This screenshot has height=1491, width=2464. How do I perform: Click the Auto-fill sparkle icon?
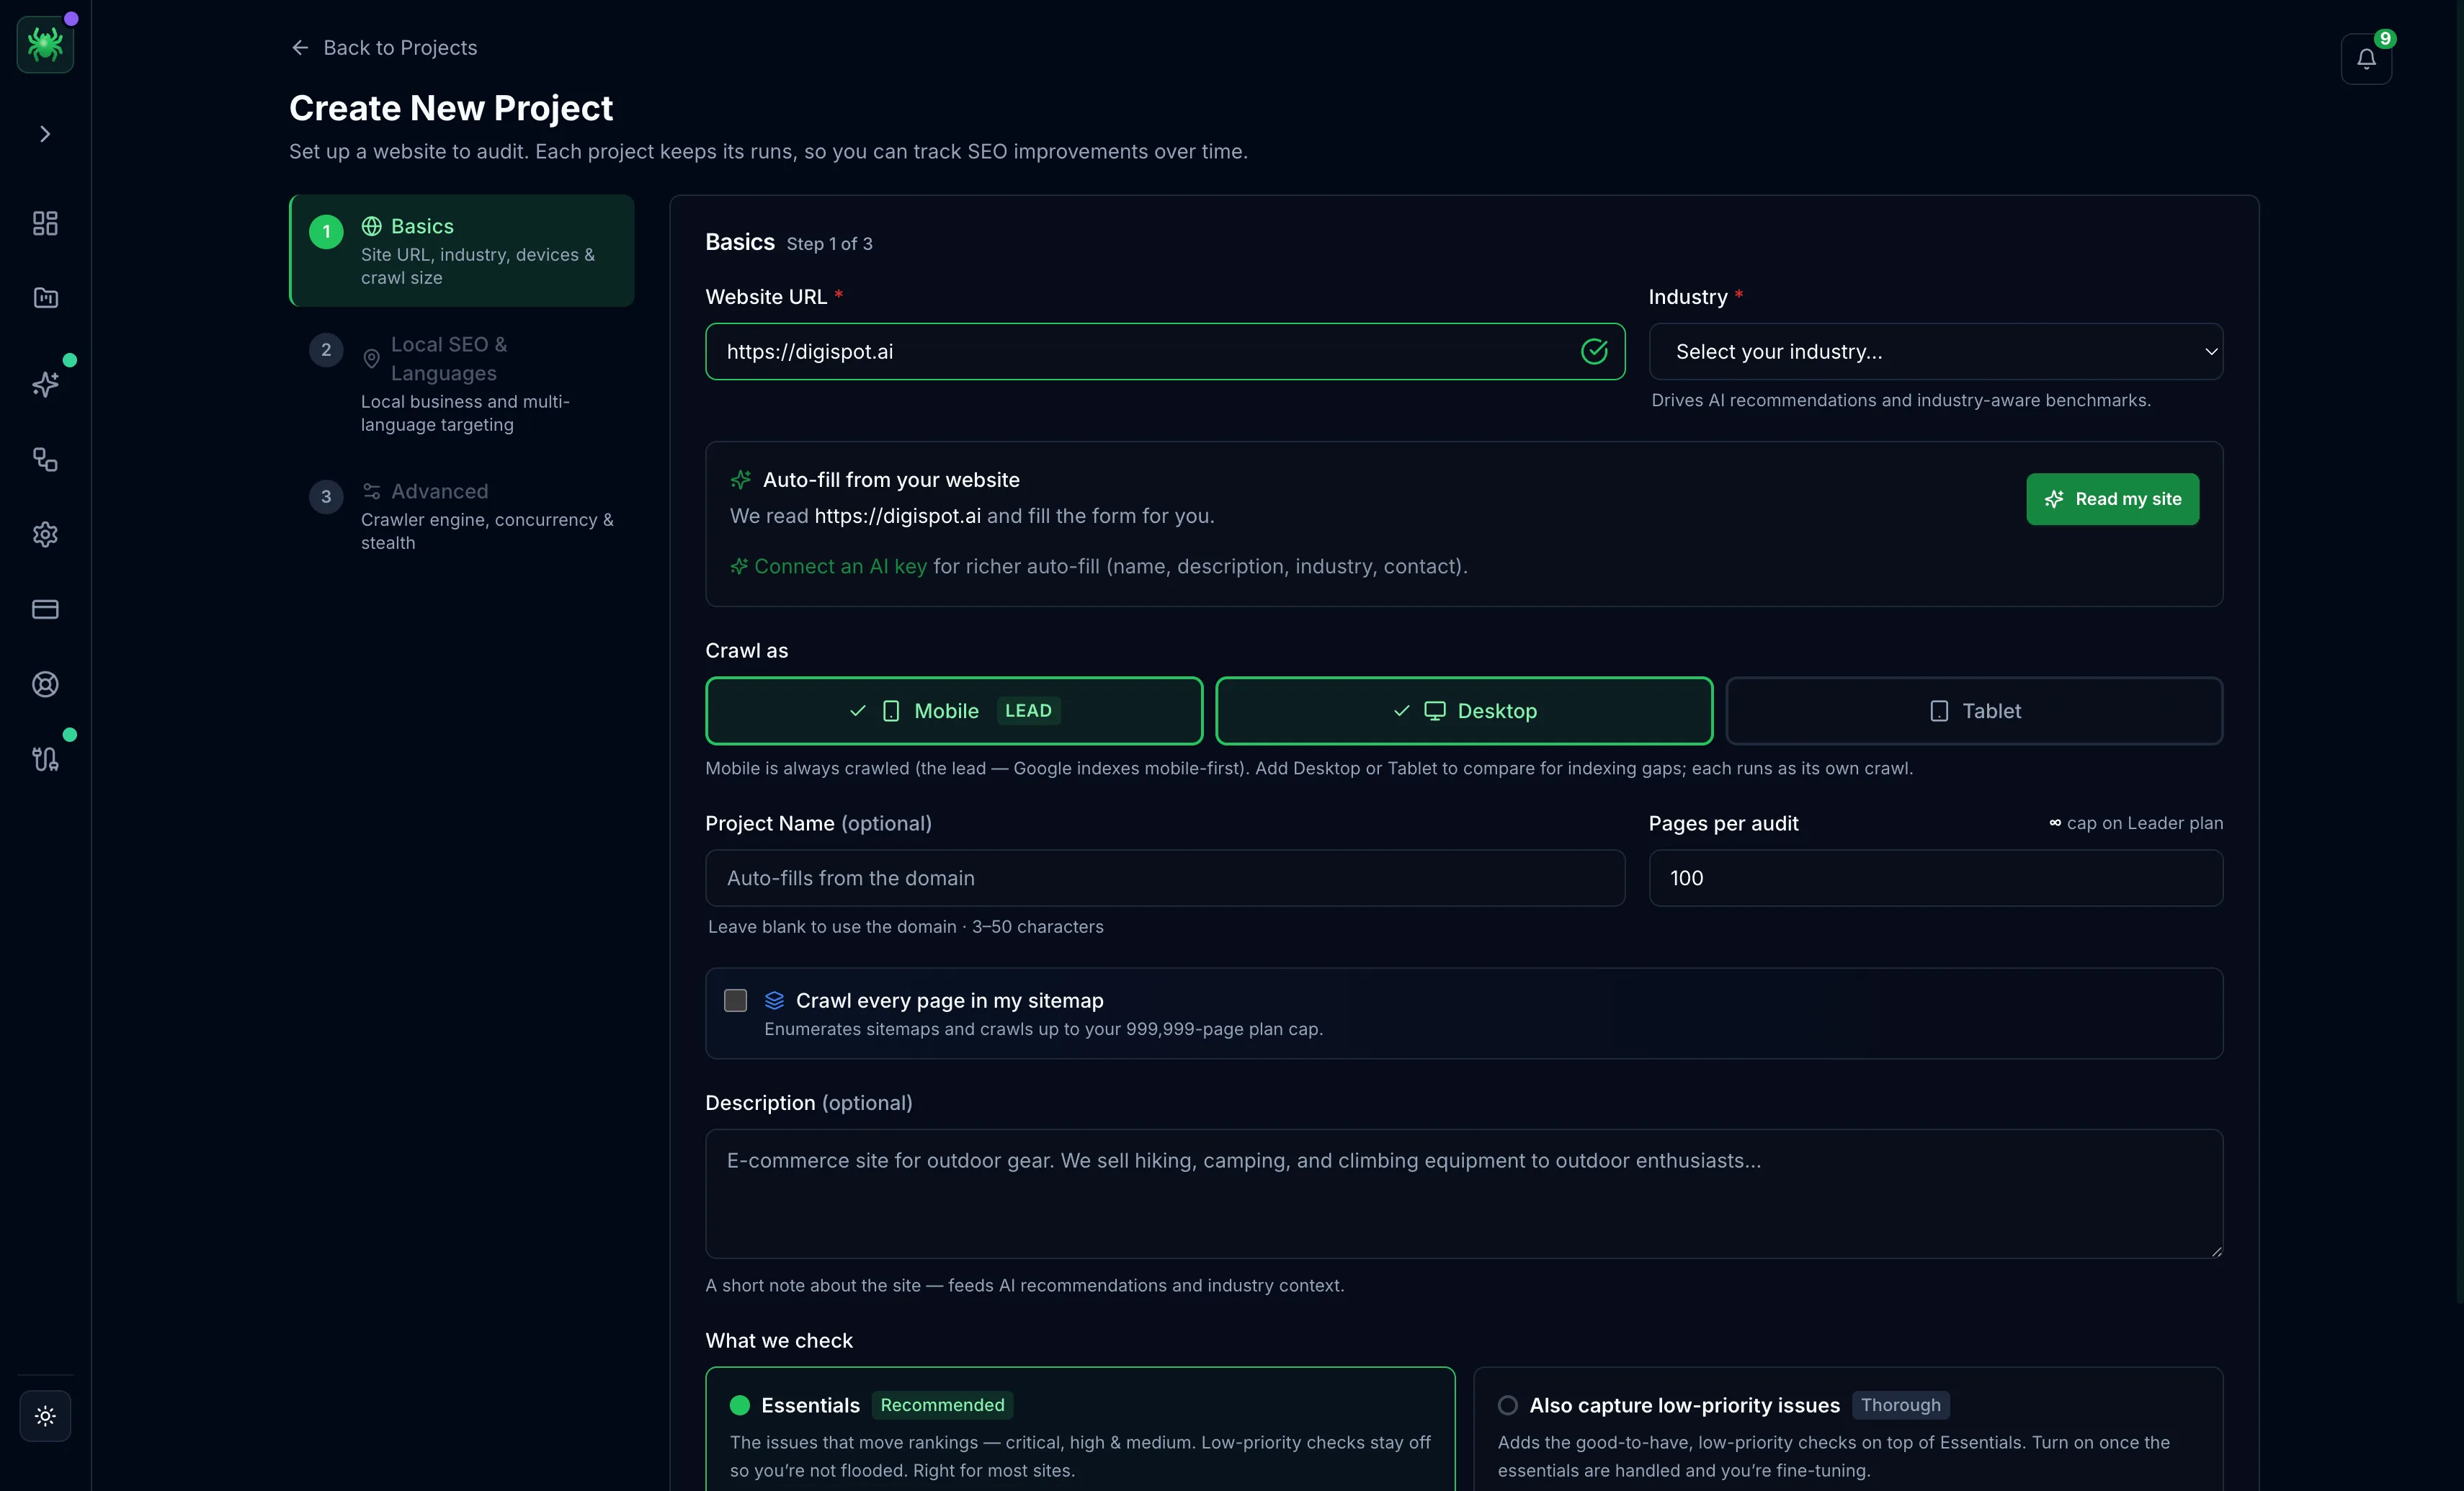tap(741, 480)
